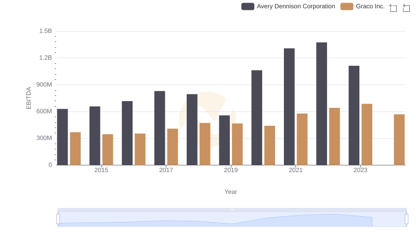Select the Graco Inc. bar for 2018
Screen dimensions: 416x239
(x=205, y=144)
